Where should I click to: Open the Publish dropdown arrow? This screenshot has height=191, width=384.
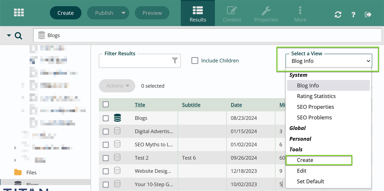(123, 13)
